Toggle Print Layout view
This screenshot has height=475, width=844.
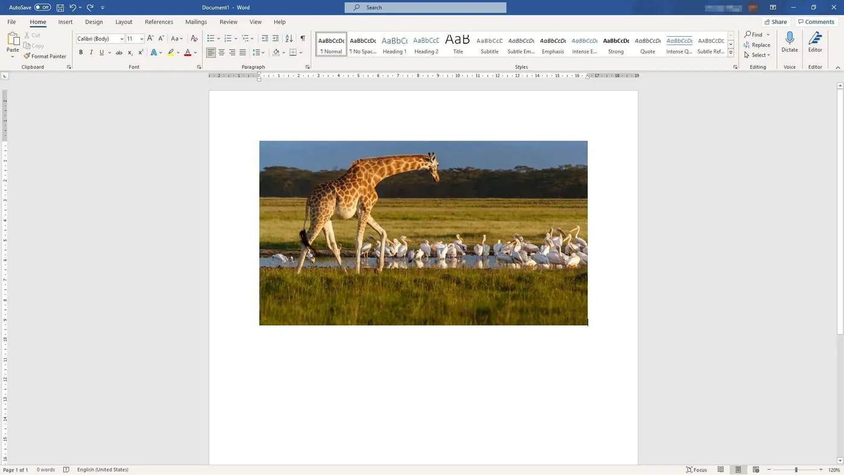pyautogui.click(x=738, y=470)
